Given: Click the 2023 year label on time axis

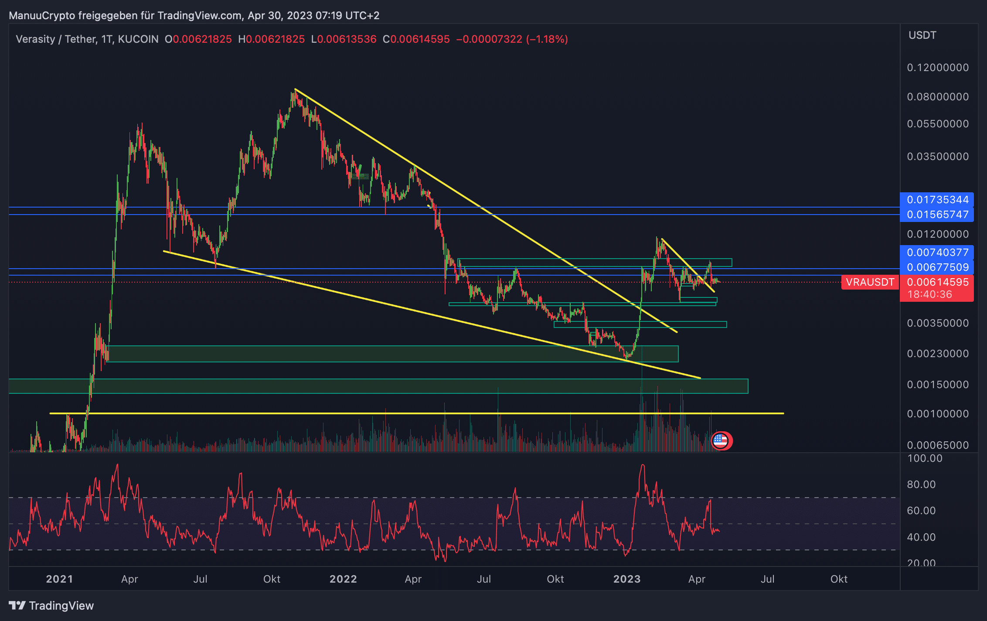Looking at the screenshot, I should tap(626, 579).
